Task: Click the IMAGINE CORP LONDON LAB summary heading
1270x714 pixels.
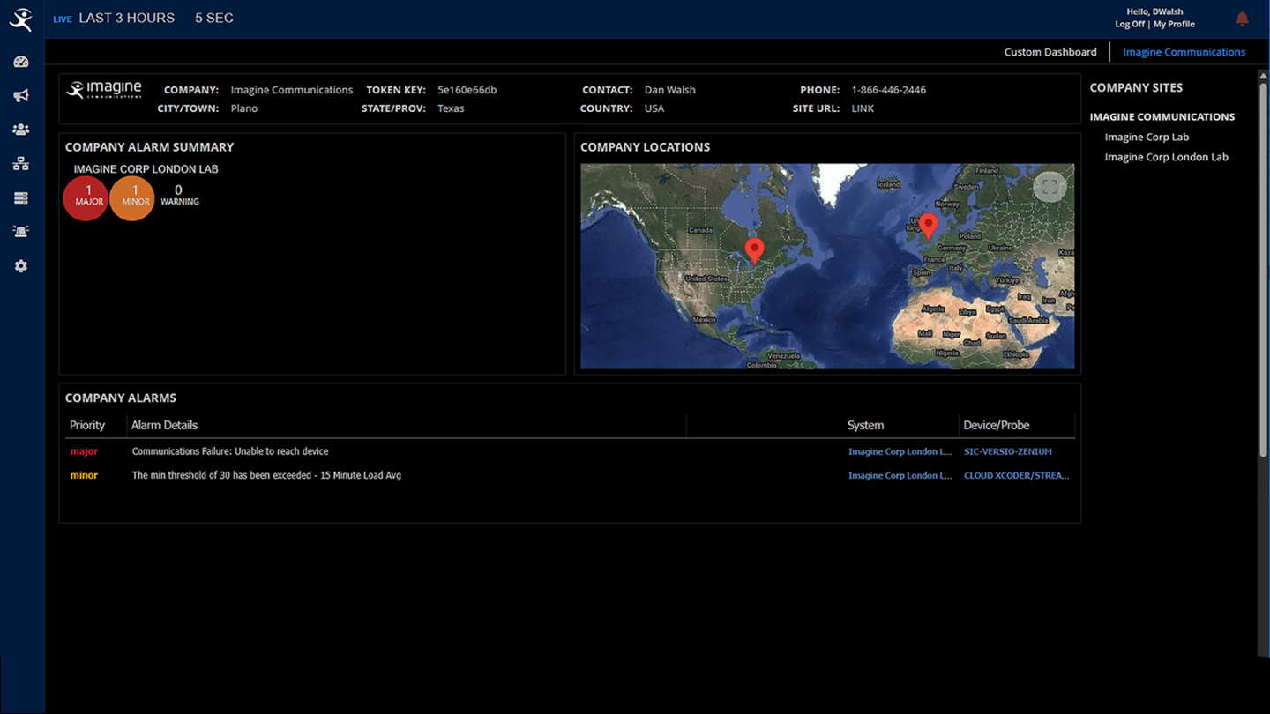Action: [x=146, y=169]
